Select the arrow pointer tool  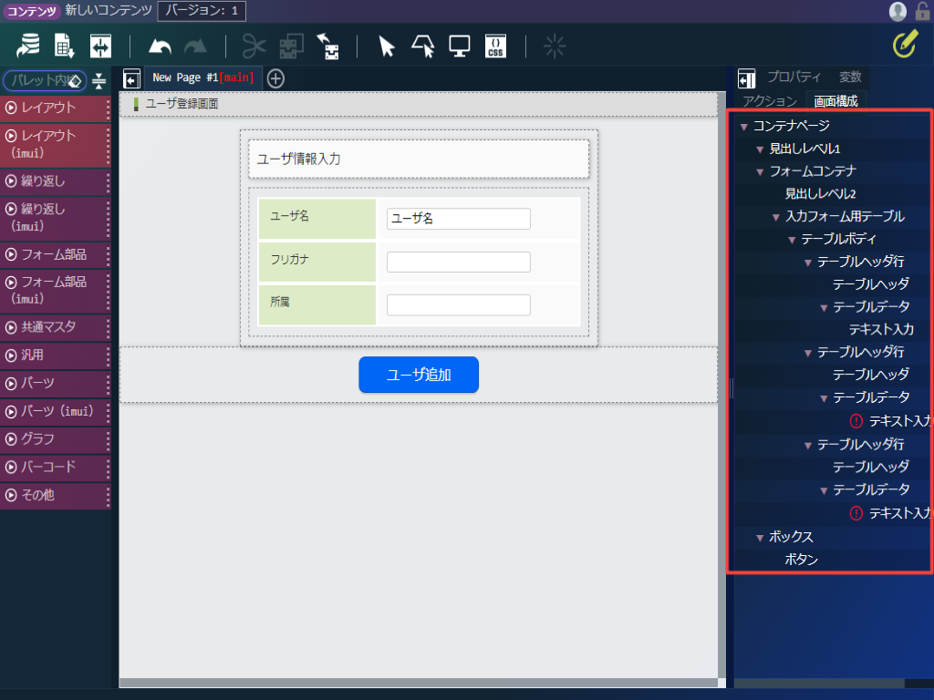pyautogui.click(x=387, y=46)
